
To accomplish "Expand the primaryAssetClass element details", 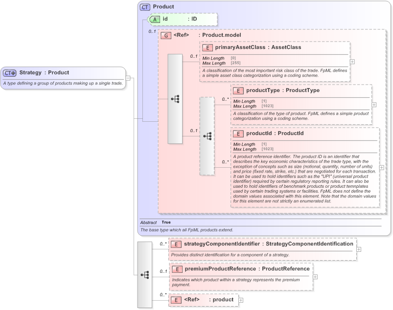I will 352,61.
